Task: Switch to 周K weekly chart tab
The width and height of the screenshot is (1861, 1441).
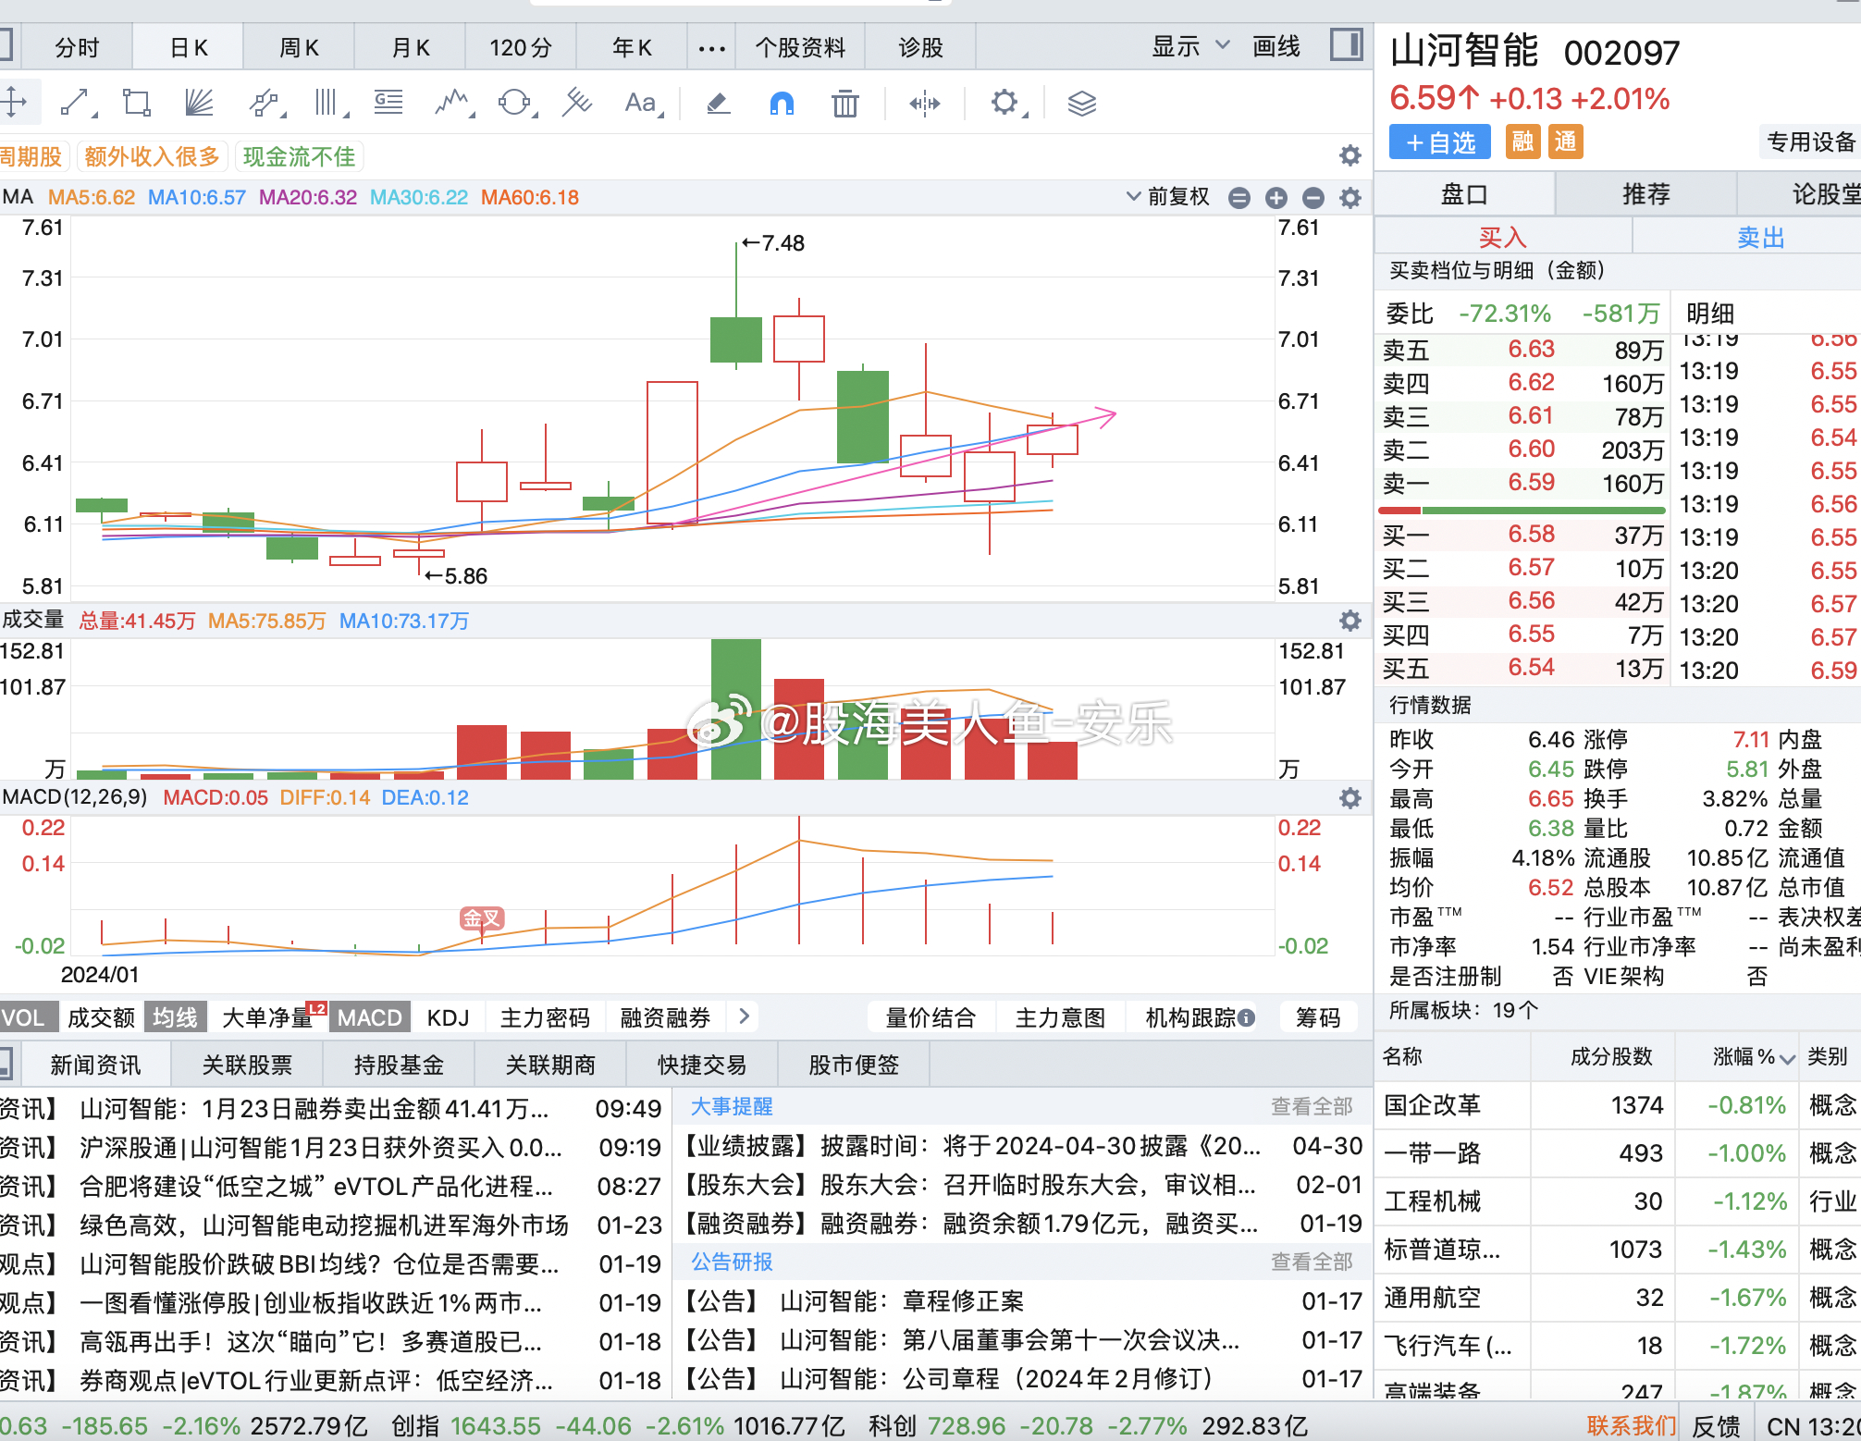Action: click(299, 47)
